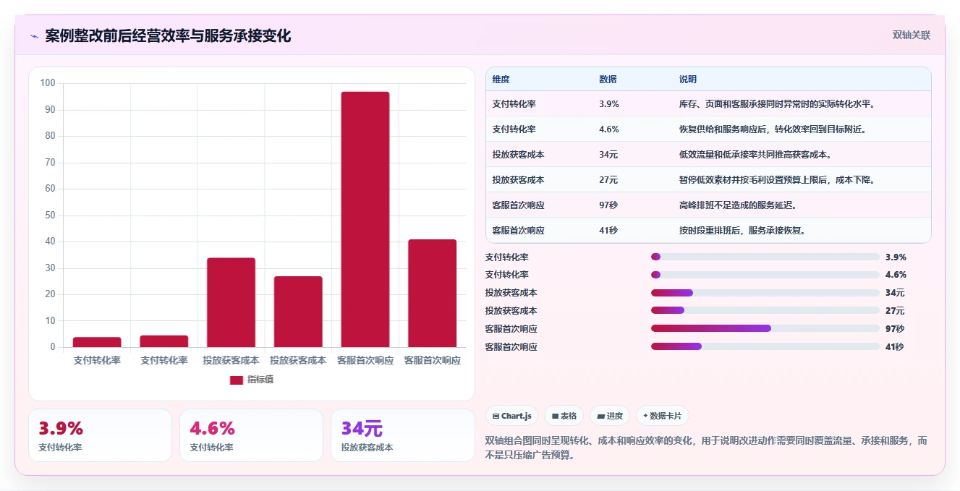
Task: Click the y-axis label 100
Action: click(48, 83)
